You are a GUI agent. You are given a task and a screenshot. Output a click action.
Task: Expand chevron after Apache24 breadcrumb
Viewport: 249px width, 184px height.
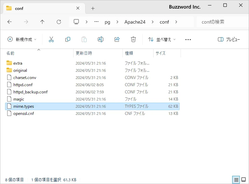point(153,22)
